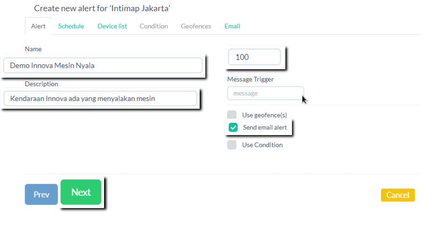Viewport: 437px width, 225px height.
Task: Click the Message Trigger input box
Action: click(265, 93)
